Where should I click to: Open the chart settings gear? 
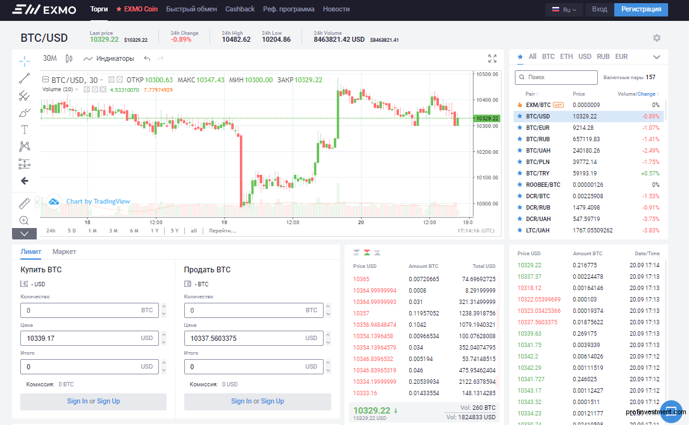click(657, 38)
